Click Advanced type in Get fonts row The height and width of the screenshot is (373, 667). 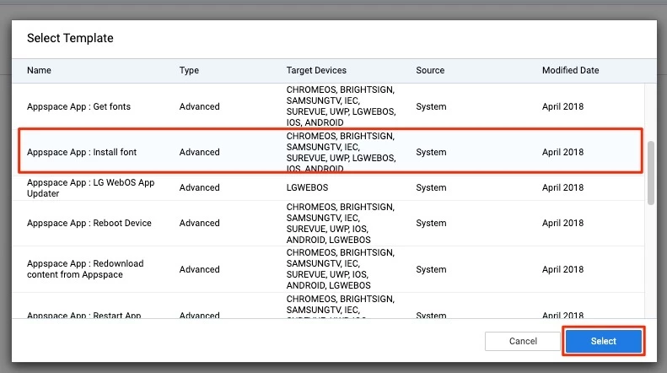tap(199, 106)
